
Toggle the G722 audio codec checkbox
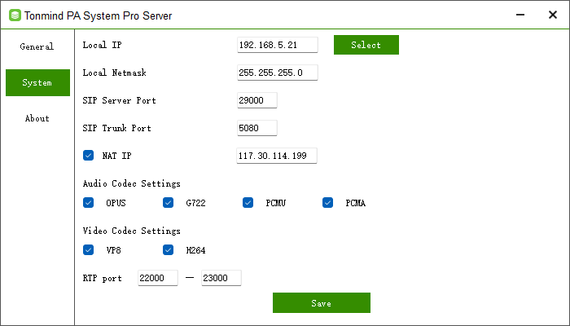click(168, 203)
